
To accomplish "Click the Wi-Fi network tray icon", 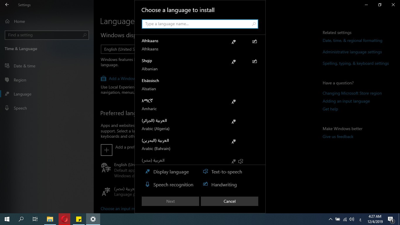I will 345,219.
